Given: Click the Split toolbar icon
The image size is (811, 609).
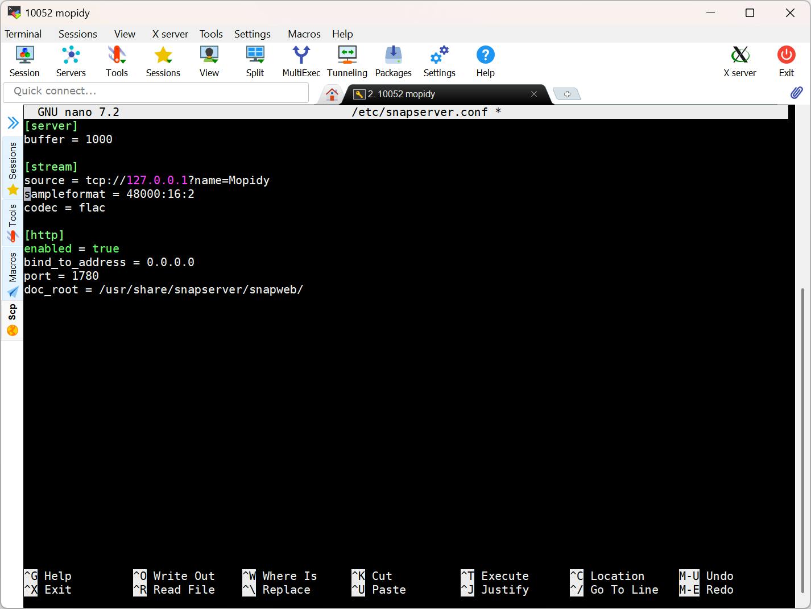Looking at the screenshot, I should (x=255, y=61).
